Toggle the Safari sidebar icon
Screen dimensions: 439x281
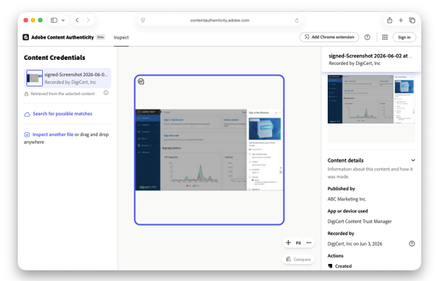tap(54, 20)
